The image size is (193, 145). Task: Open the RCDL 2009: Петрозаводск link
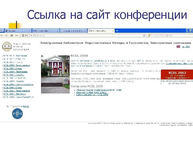17,65
